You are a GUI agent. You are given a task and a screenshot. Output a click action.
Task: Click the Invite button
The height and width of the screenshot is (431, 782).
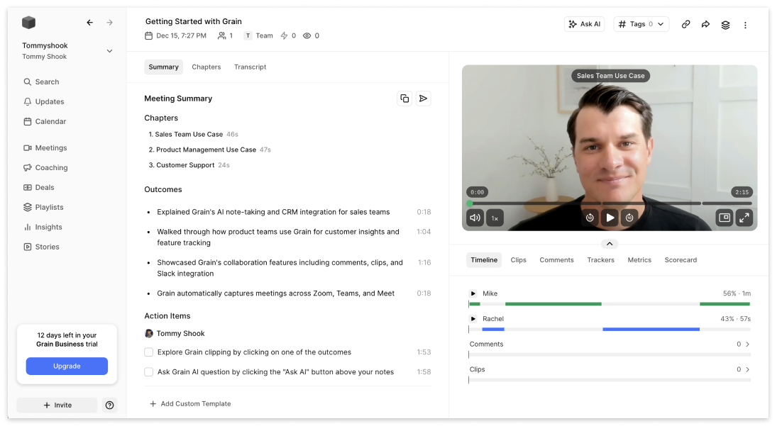57,405
